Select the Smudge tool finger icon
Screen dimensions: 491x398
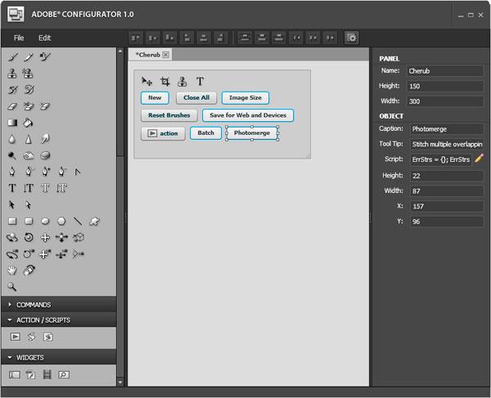[45, 139]
